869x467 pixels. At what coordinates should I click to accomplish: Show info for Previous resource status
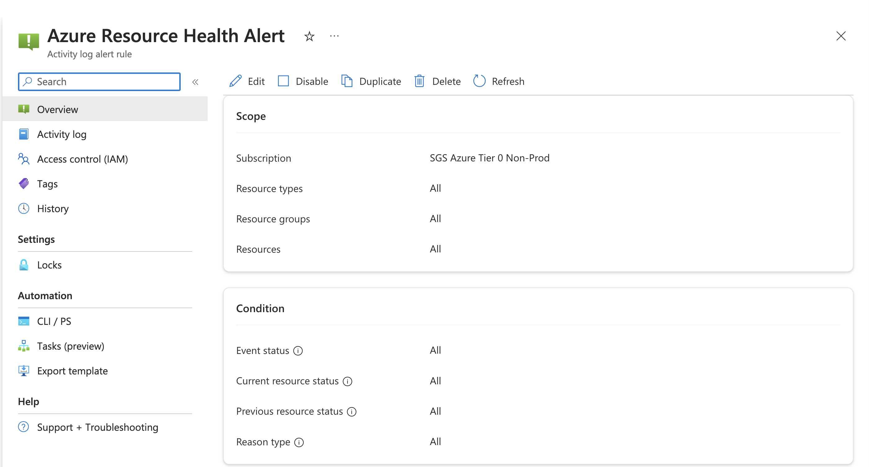(351, 411)
